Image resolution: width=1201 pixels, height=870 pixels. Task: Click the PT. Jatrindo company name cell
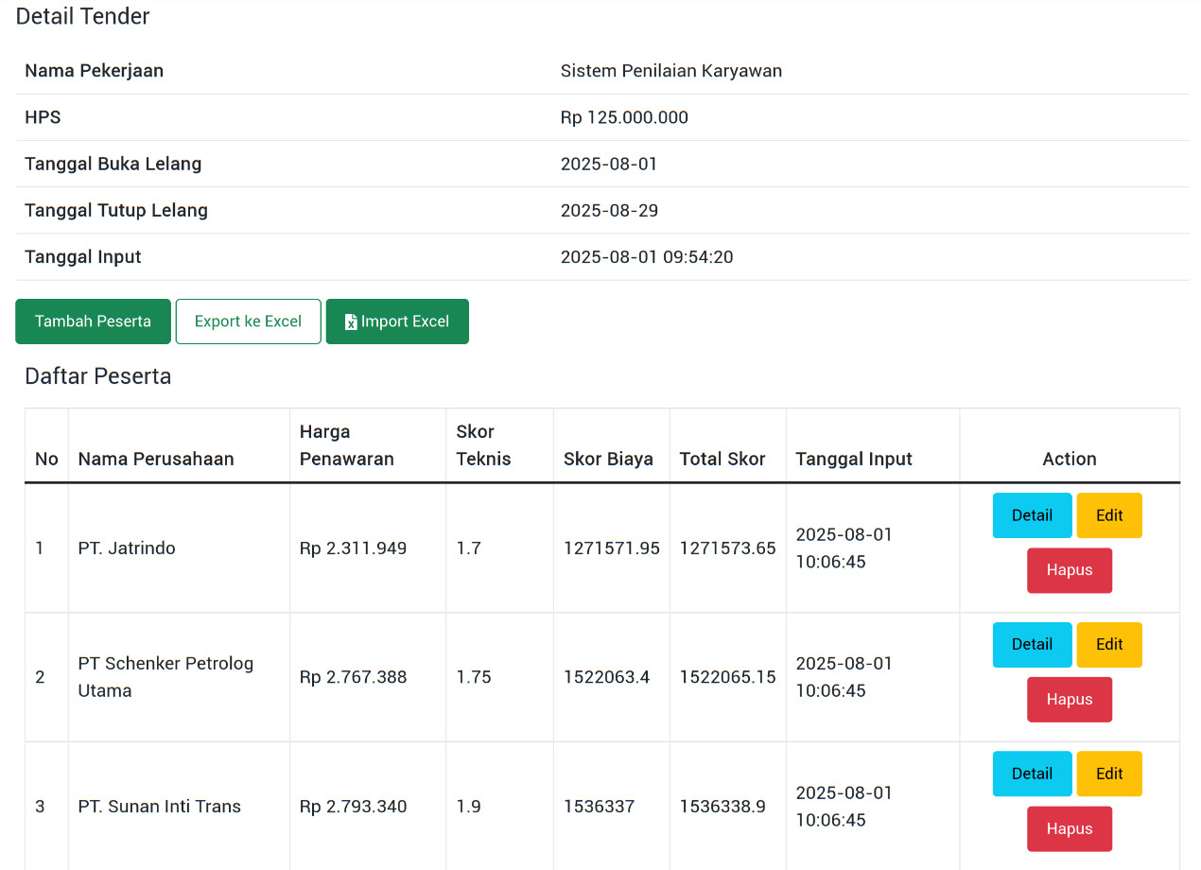click(x=127, y=548)
